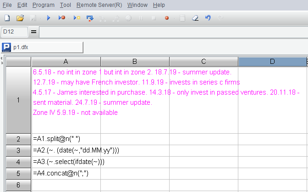Open a file with the folder icon
The width and height of the screenshot is (308, 192).
point(20,18)
